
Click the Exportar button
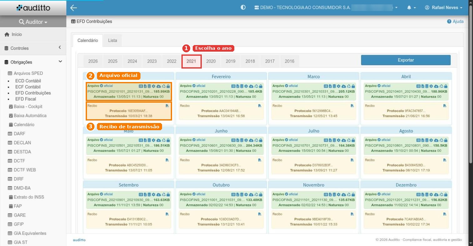(406, 60)
